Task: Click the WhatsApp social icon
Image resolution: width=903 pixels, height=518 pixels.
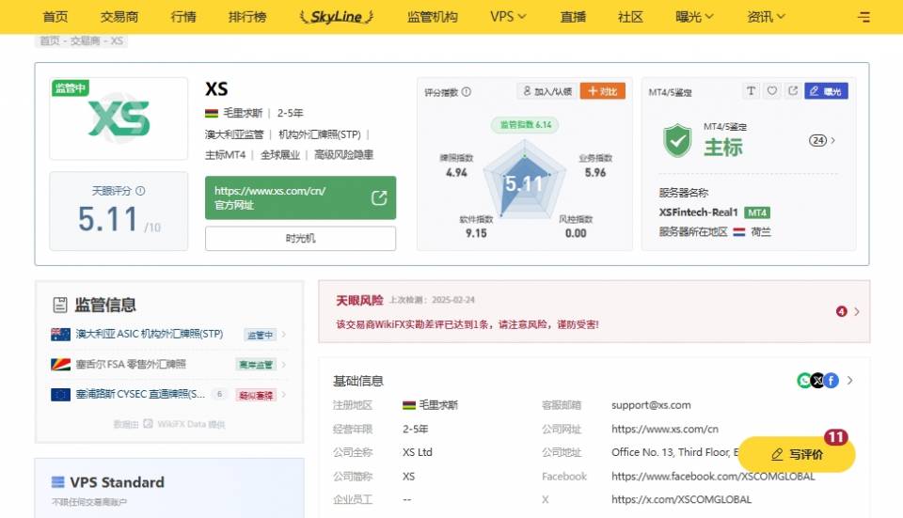Action: pyautogui.click(x=804, y=381)
